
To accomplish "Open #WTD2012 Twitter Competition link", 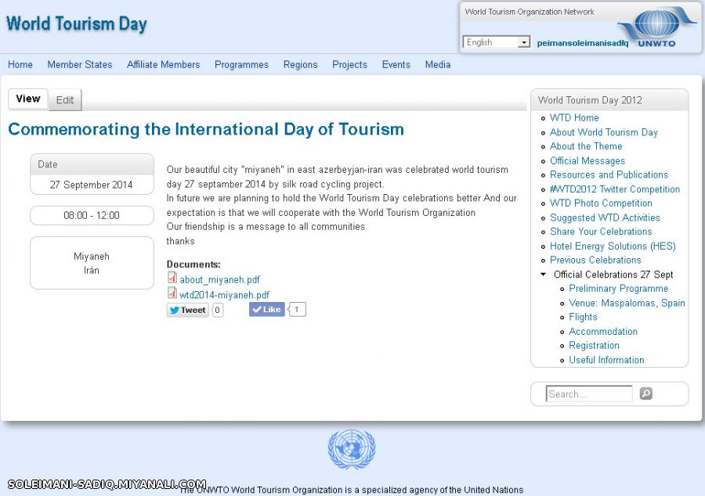I will point(615,189).
